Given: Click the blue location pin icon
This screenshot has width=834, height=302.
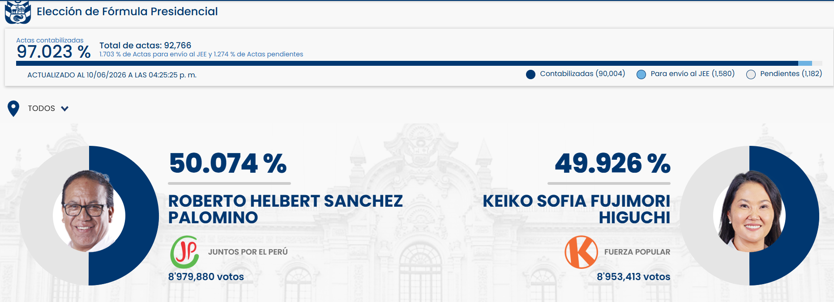Looking at the screenshot, I should [13, 108].
